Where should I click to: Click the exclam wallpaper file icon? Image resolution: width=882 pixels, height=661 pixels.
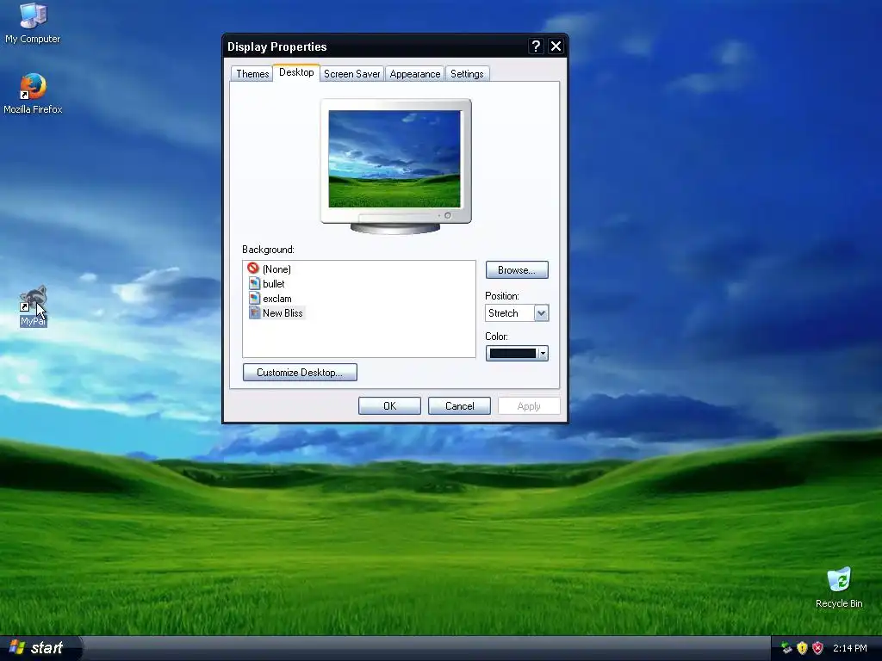pyautogui.click(x=254, y=298)
